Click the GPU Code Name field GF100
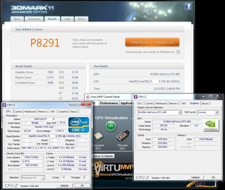This screenshot has width=225, height=190. pyautogui.click(x=164, y=126)
